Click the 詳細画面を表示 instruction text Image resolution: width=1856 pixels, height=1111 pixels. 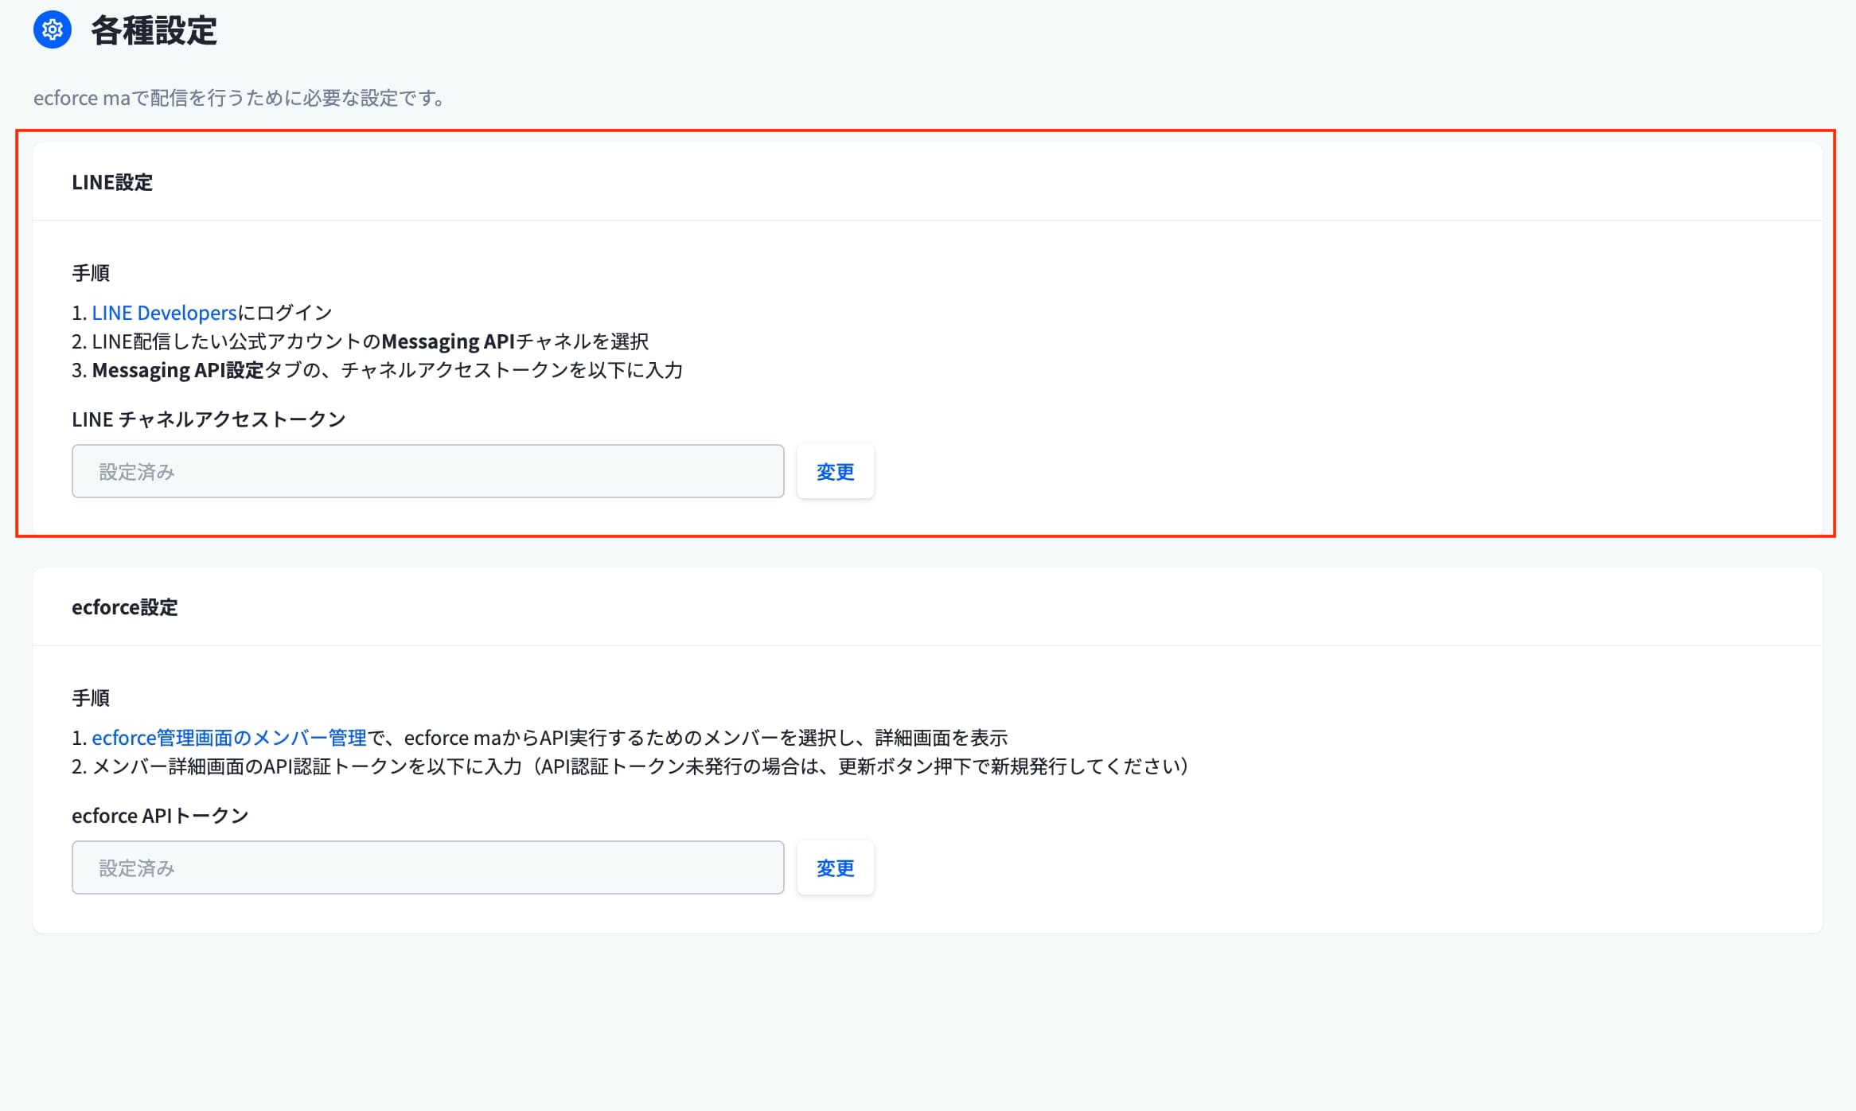941,738
